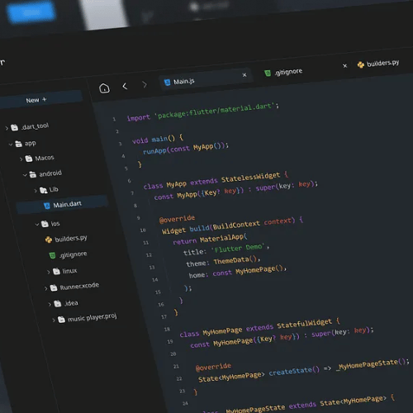Click the green .gitignore icon in file tree

click(52, 256)
